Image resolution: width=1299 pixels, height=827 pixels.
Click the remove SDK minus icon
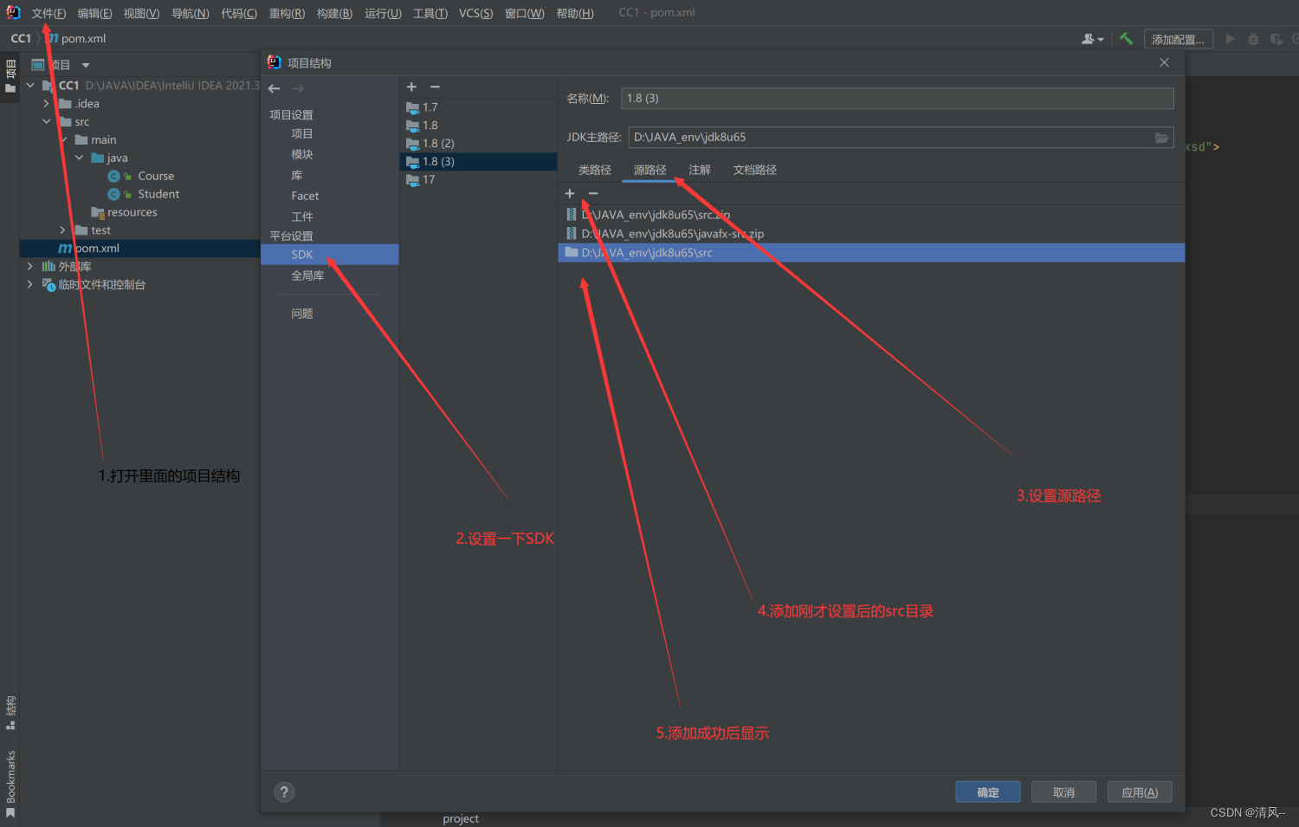pyautogui.click(x=435, y=87)
